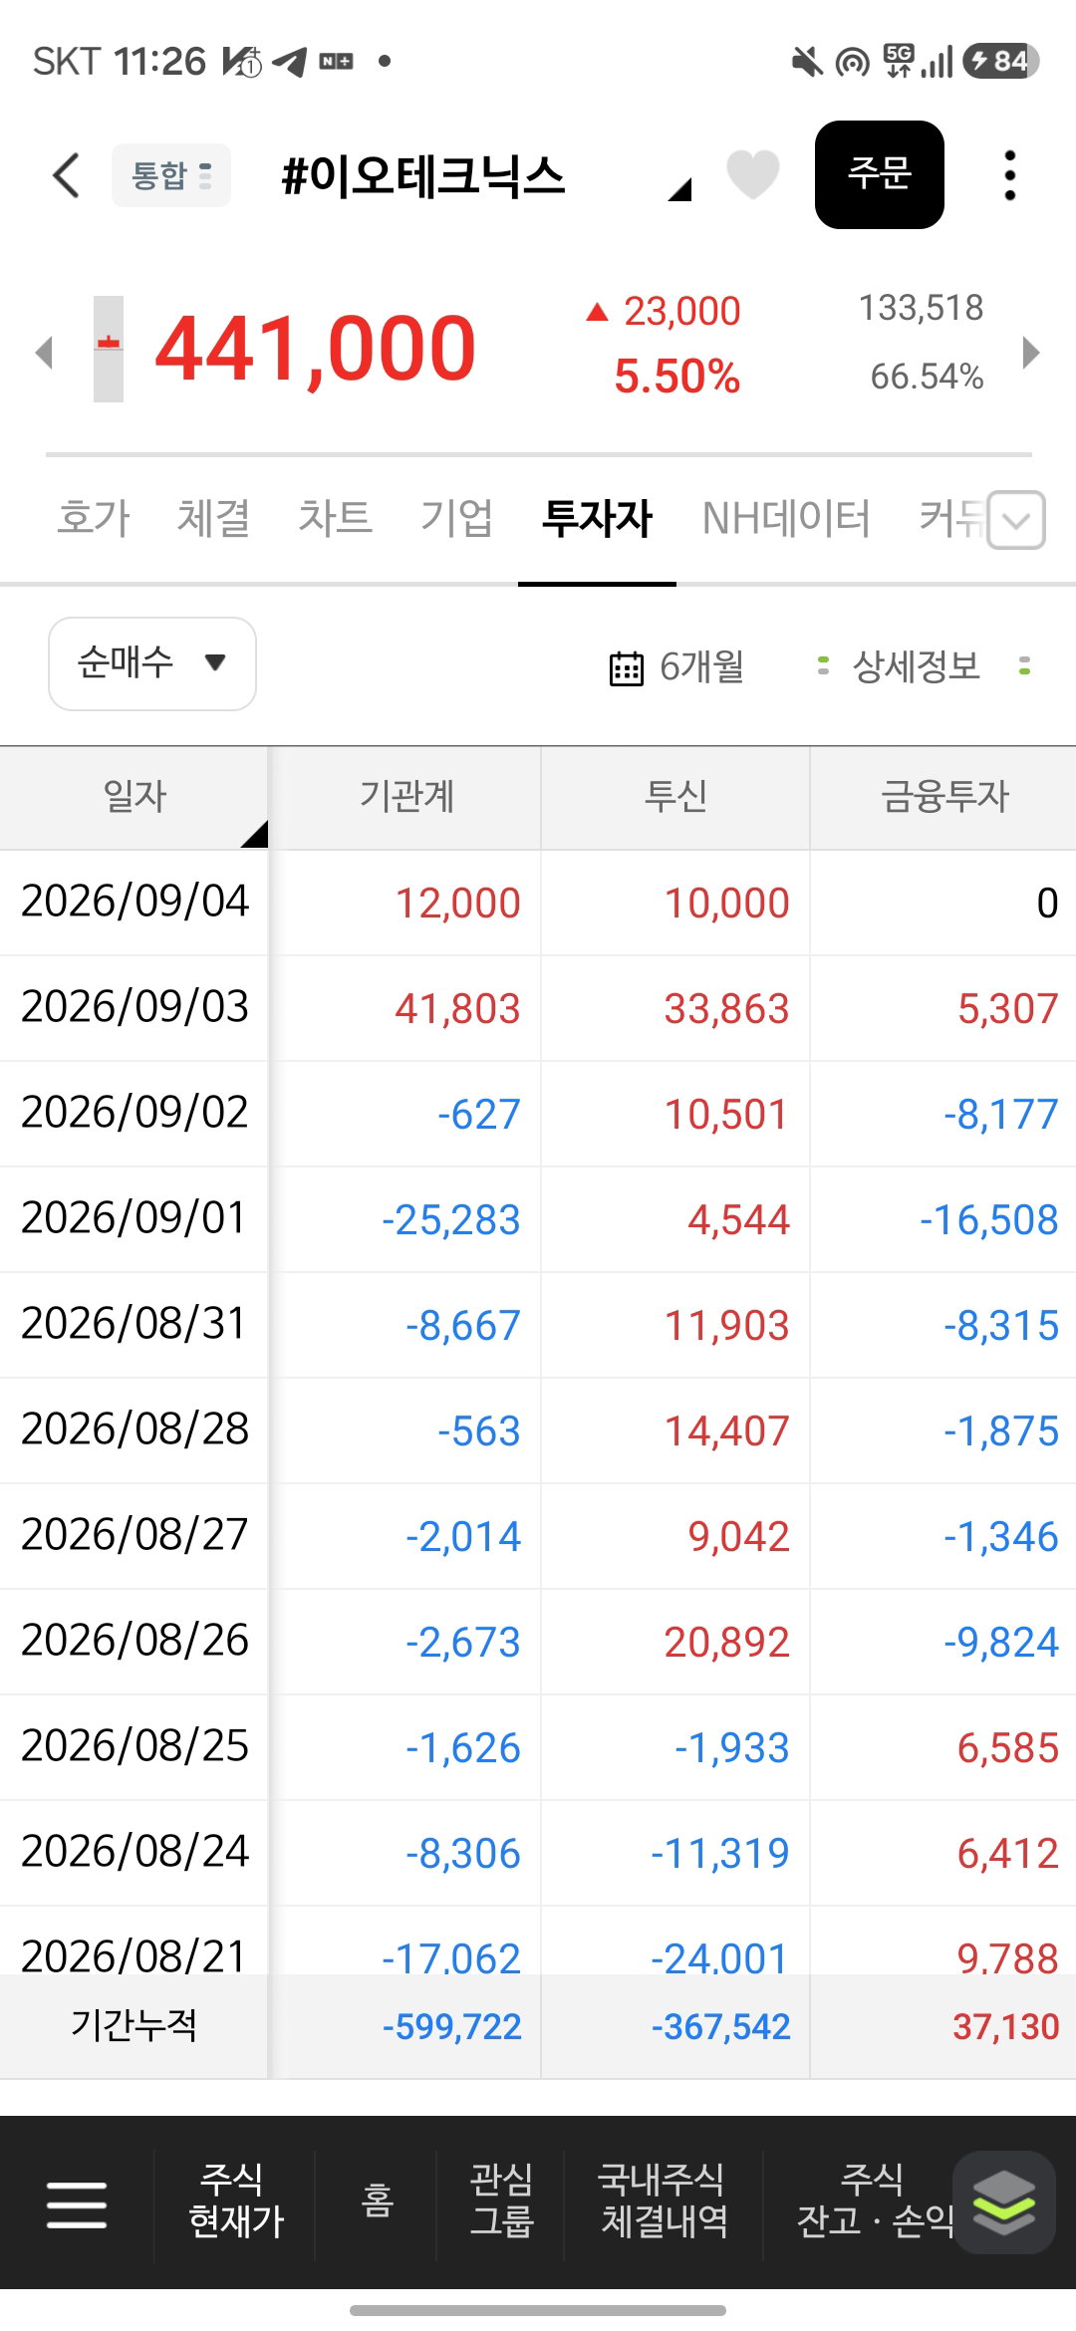This screenshot has height=2331, width=1076.
Task: Open the mini candlestick chart thumbnail
Action: tap(109, 350)
